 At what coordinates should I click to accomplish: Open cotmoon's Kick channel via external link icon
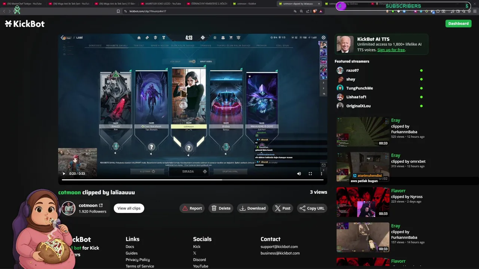coord(101,205)
